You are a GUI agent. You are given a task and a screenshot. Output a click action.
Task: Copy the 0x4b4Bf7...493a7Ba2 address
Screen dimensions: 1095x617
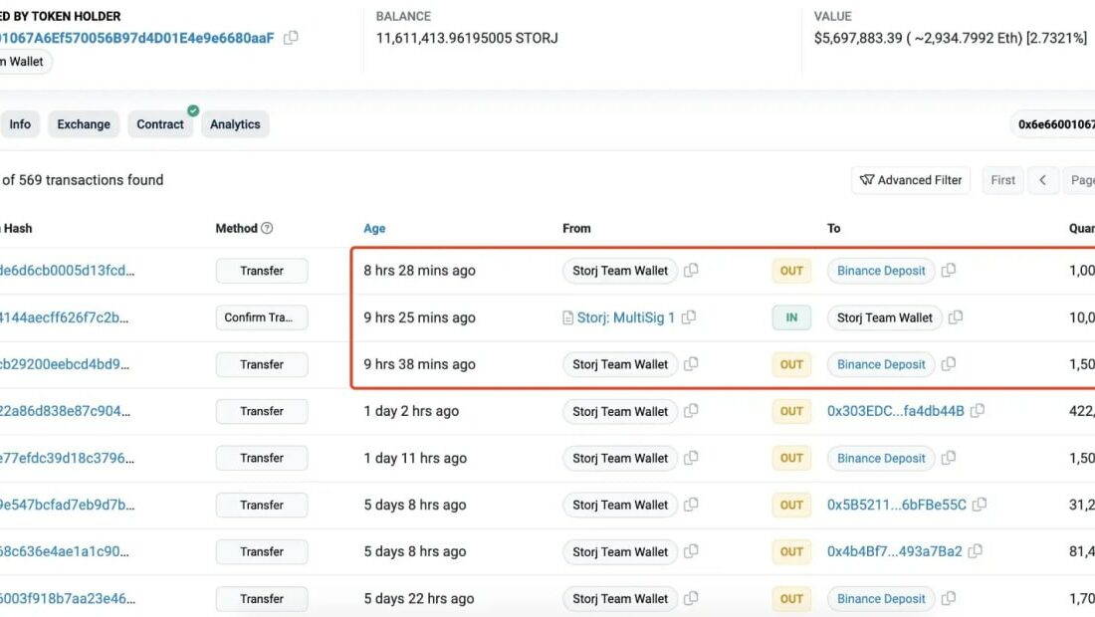pyautogui.click(x=976, y=550)
